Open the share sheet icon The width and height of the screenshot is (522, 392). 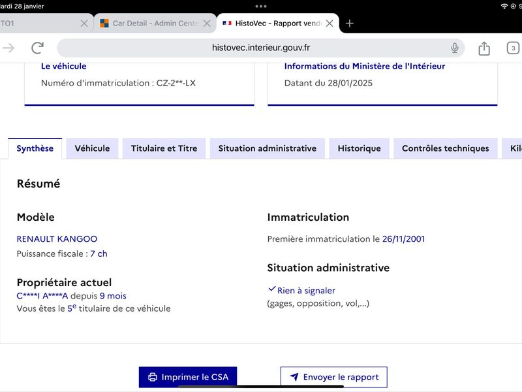point(484,48)
